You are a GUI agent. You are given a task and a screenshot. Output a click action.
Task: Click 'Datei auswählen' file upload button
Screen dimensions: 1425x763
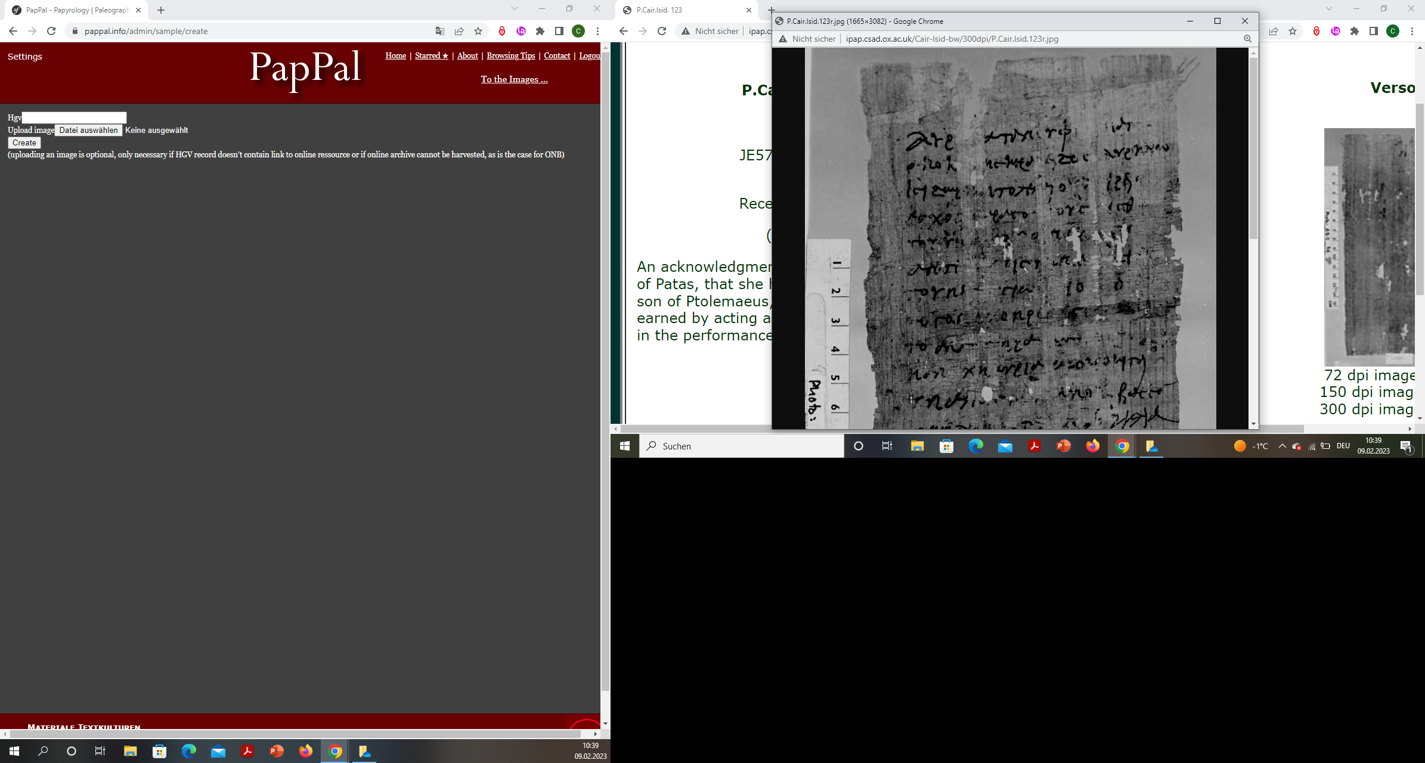pos(89,130)
